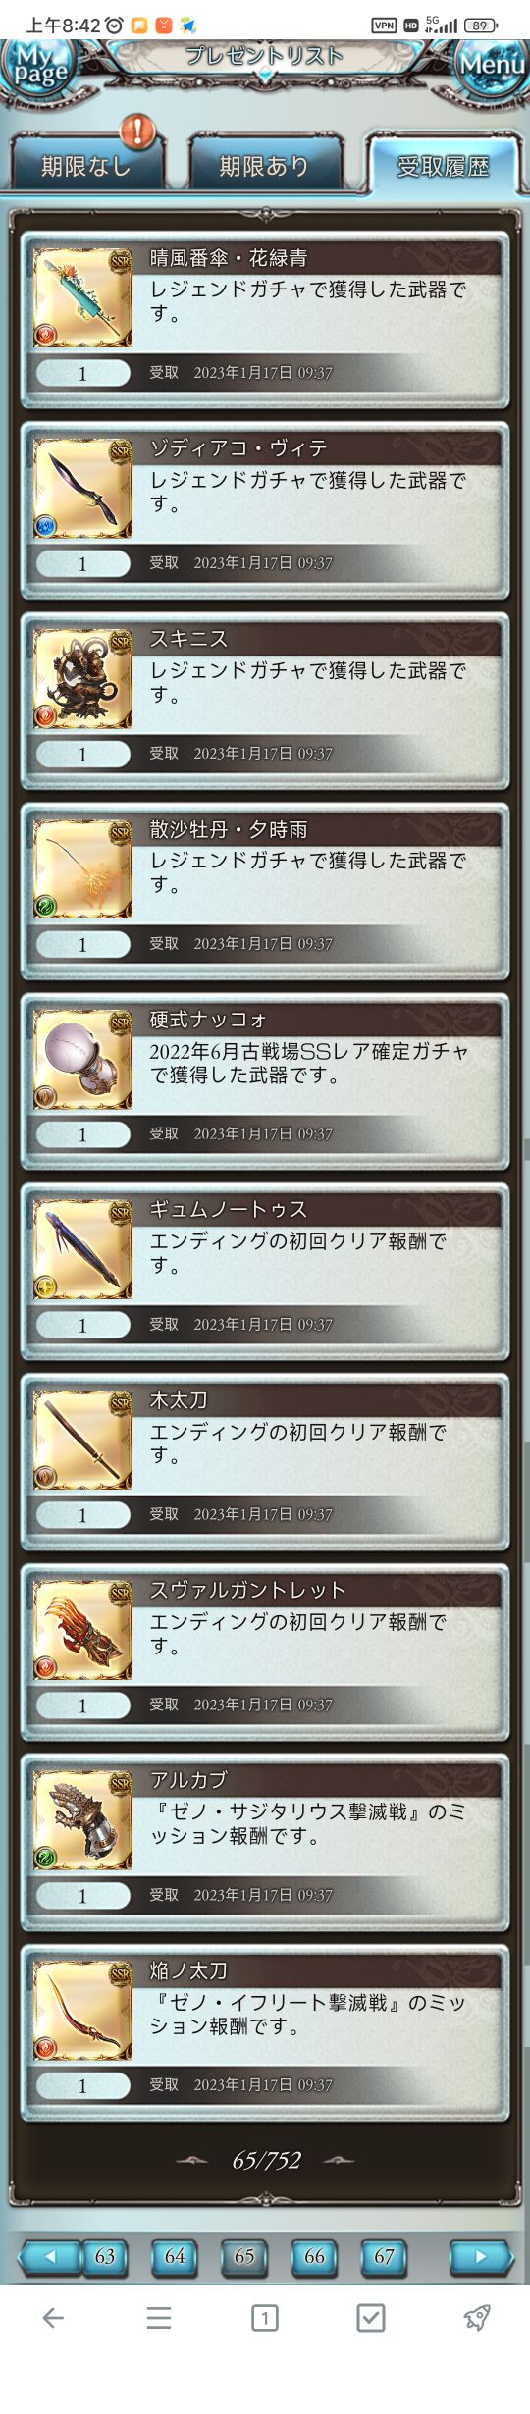Tap the 散沙牡丹・夕時雨 weapon icon
Screen dimensions: 530x2414
[83, 868]
